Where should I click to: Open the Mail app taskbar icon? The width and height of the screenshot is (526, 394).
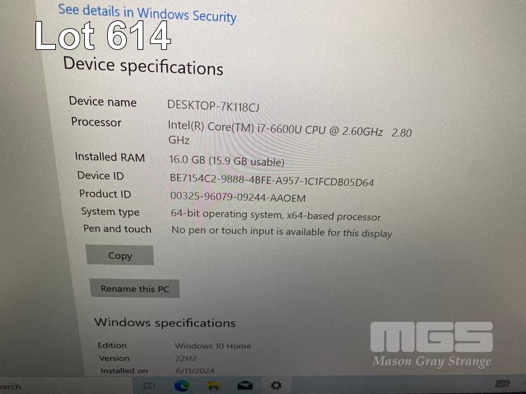[245, 385]
